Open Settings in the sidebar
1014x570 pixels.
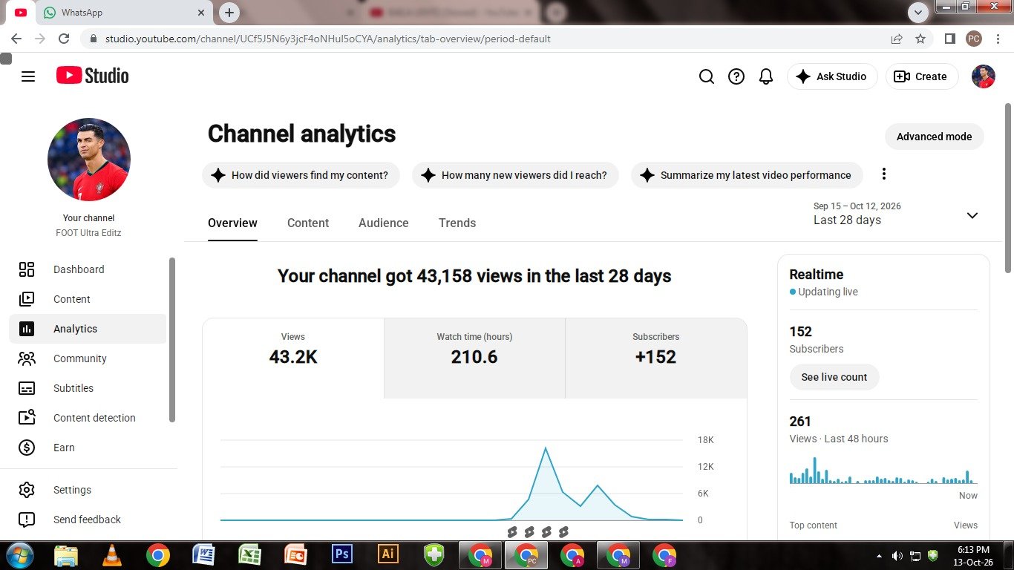coord(88,490)
